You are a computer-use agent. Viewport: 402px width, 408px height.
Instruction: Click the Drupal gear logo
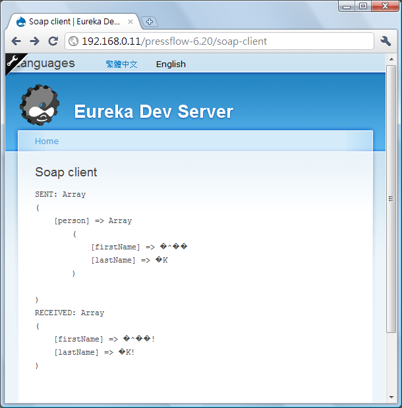click(x=40, y=105)
